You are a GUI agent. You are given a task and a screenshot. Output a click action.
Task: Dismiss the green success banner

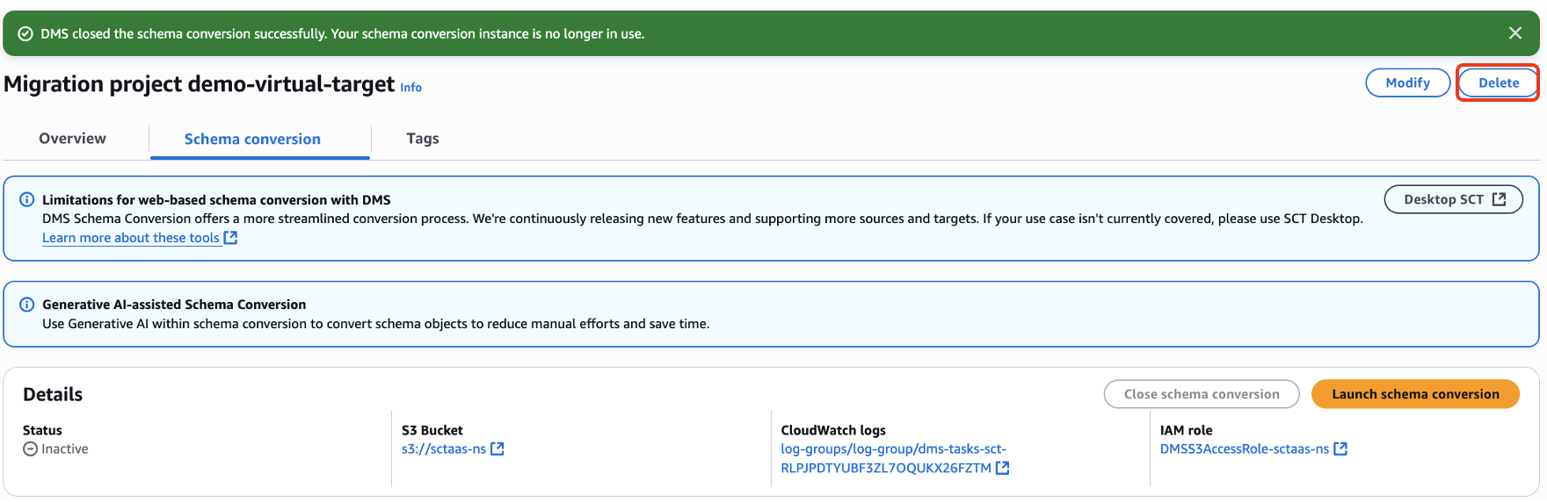(x=1515, y=33)
